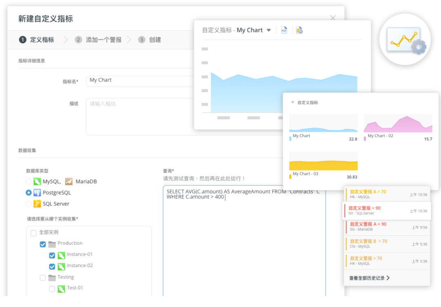Image resolution: width=441 pixels, height=307 pixels.
Task: Click the Test-01 MySQL icon
Action: [61, 289]
